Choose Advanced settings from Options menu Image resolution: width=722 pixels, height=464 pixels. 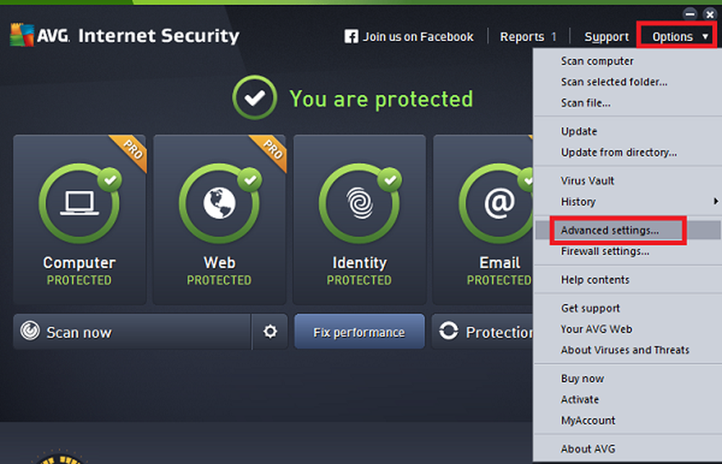pos(610,231)
